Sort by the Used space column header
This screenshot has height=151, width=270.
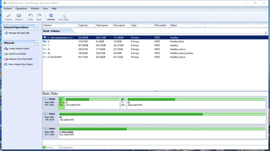coord(104,26)
